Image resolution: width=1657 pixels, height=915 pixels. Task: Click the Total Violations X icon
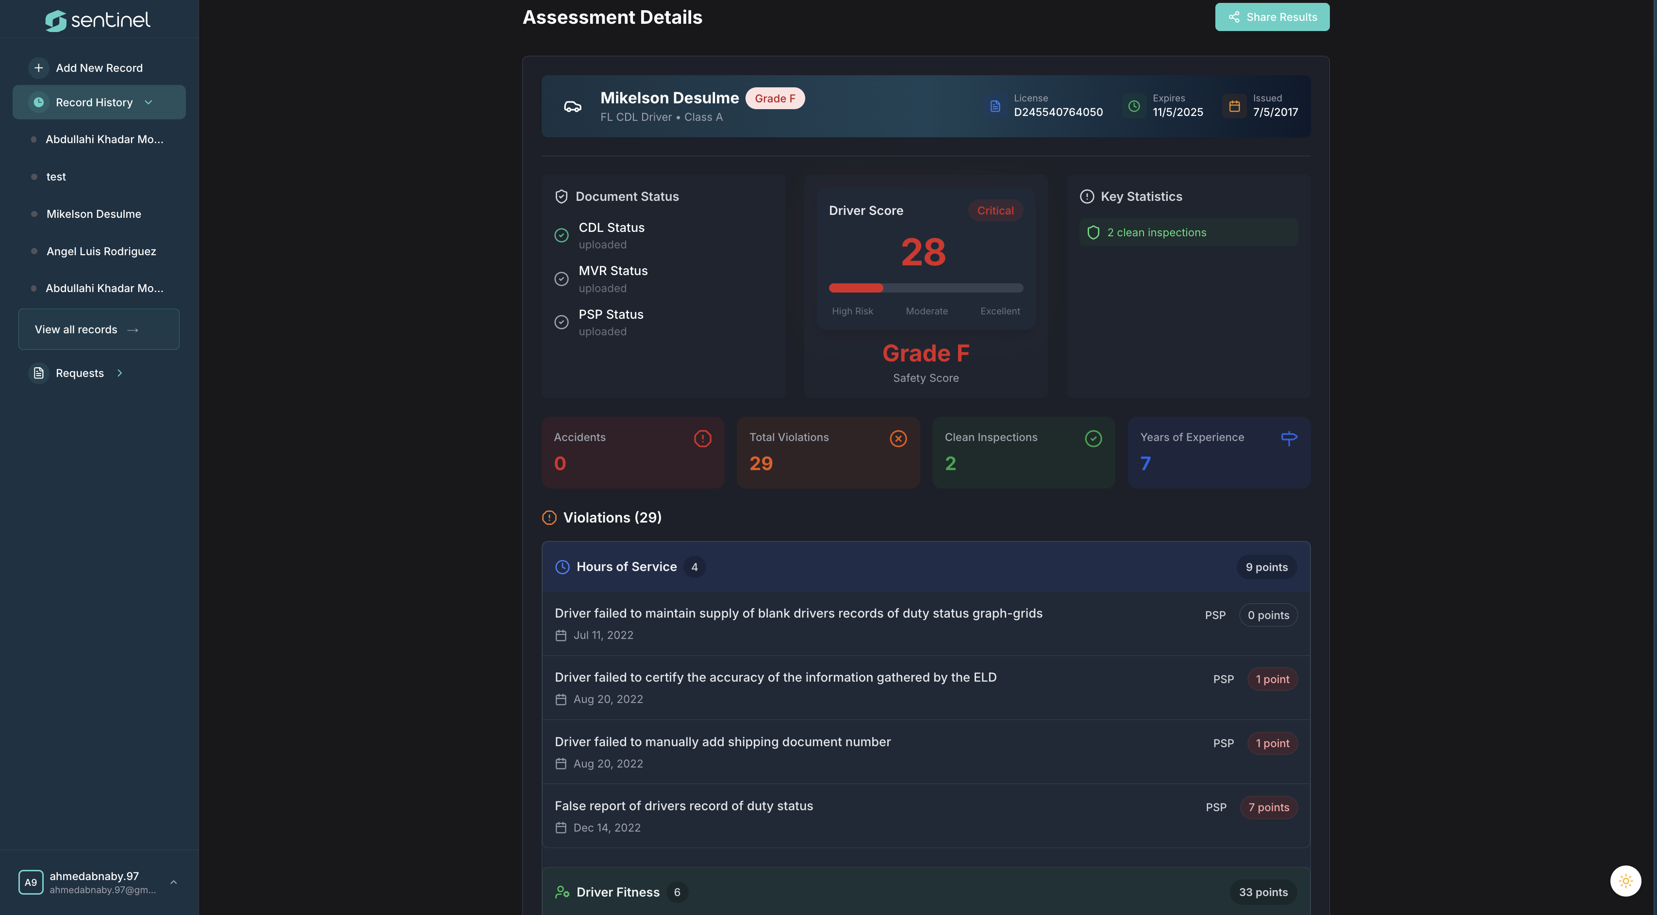(898, 439)
